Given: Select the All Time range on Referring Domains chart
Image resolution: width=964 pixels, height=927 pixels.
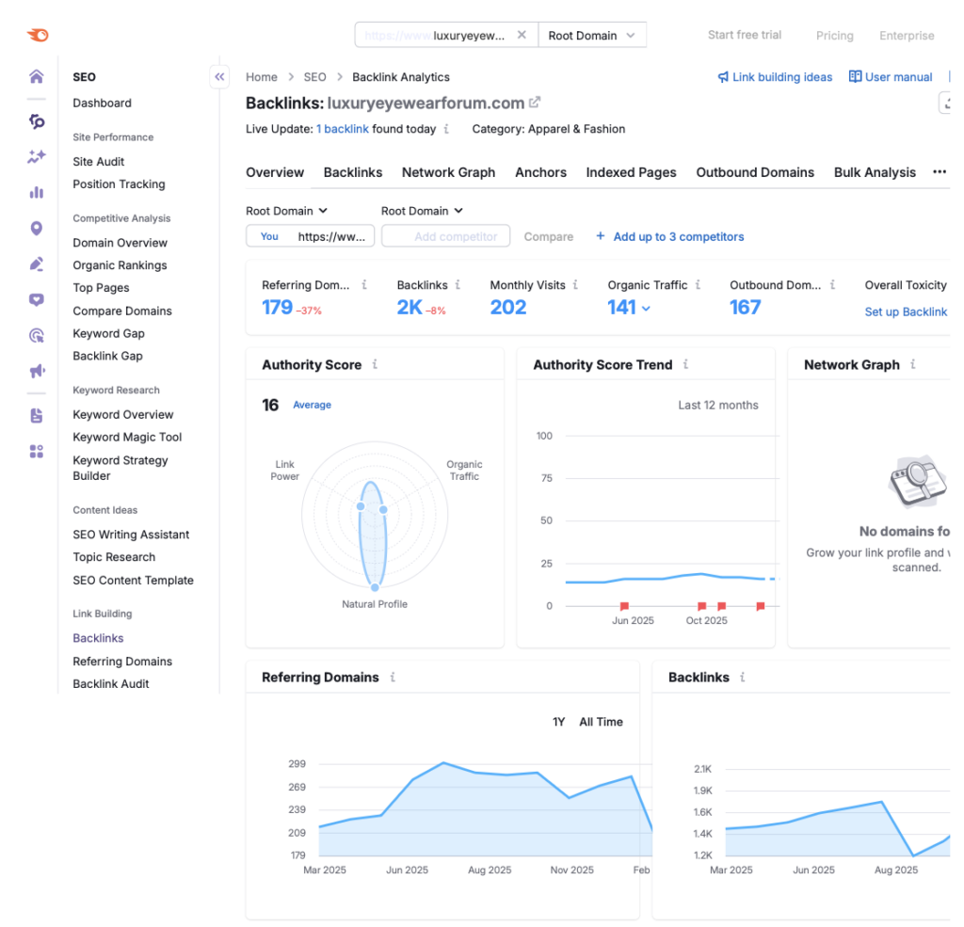Looking at the screenshot, I should [601, 722].
